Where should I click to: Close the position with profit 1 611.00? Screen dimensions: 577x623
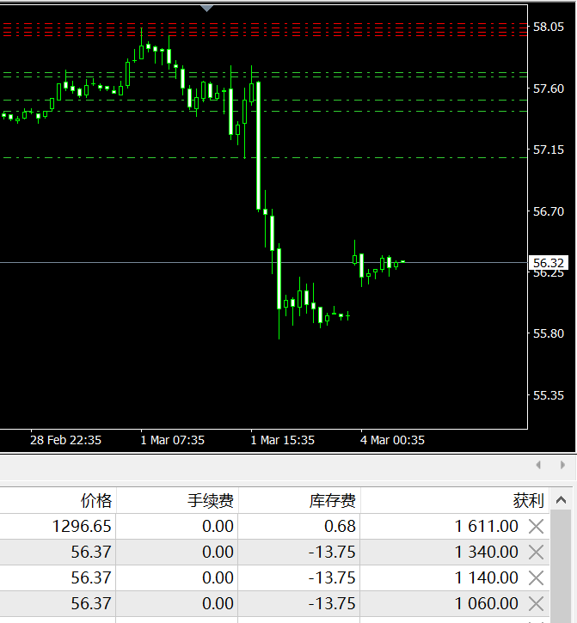(x=536, y=527)
